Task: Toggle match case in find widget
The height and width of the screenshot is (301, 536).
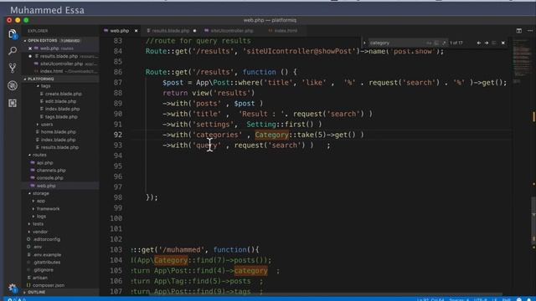Action: [429, 43]
